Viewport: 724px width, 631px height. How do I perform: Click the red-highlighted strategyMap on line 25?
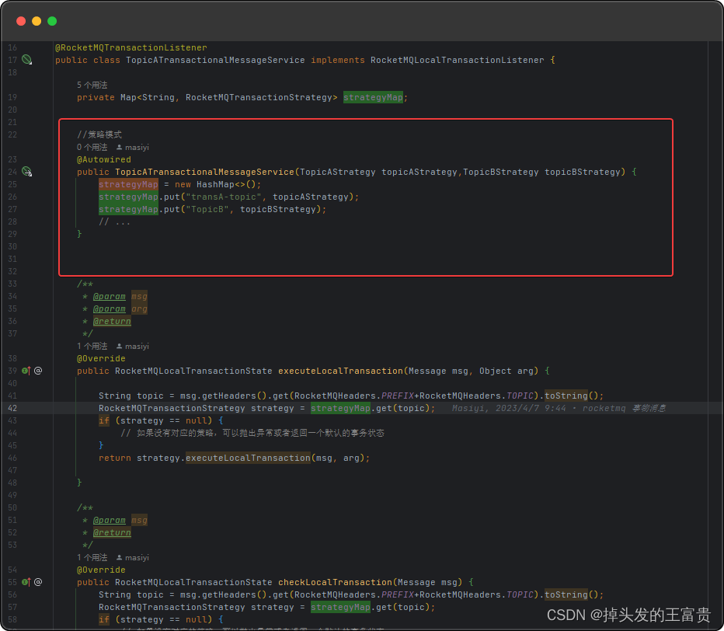(128, 184)
